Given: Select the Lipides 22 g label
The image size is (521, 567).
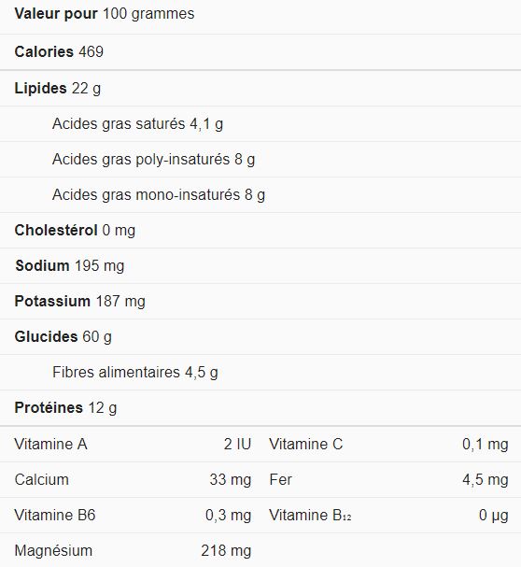Looking at the screenshot, I should tap(58, 89).
